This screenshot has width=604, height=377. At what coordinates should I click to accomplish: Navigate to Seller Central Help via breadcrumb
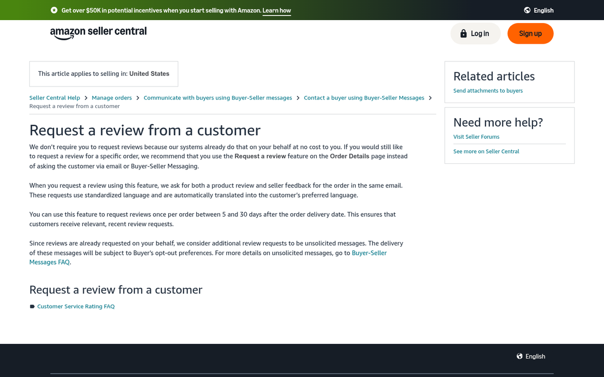(54, 98)
